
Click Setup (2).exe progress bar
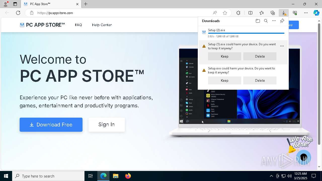click(x=246, y=33)
